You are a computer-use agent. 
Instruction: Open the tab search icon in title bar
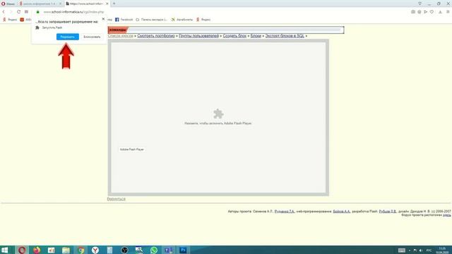tap(420, 4)
